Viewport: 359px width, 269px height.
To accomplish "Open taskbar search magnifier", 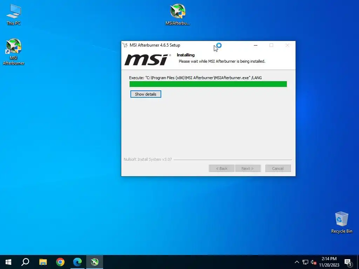I will [x=25, y=262].
